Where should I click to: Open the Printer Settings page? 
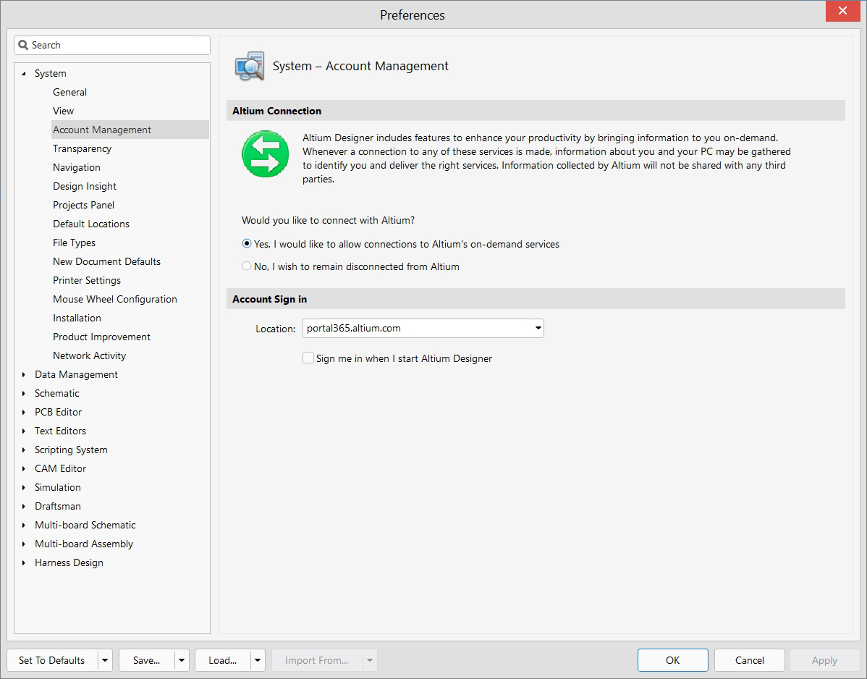click(87, 280)
